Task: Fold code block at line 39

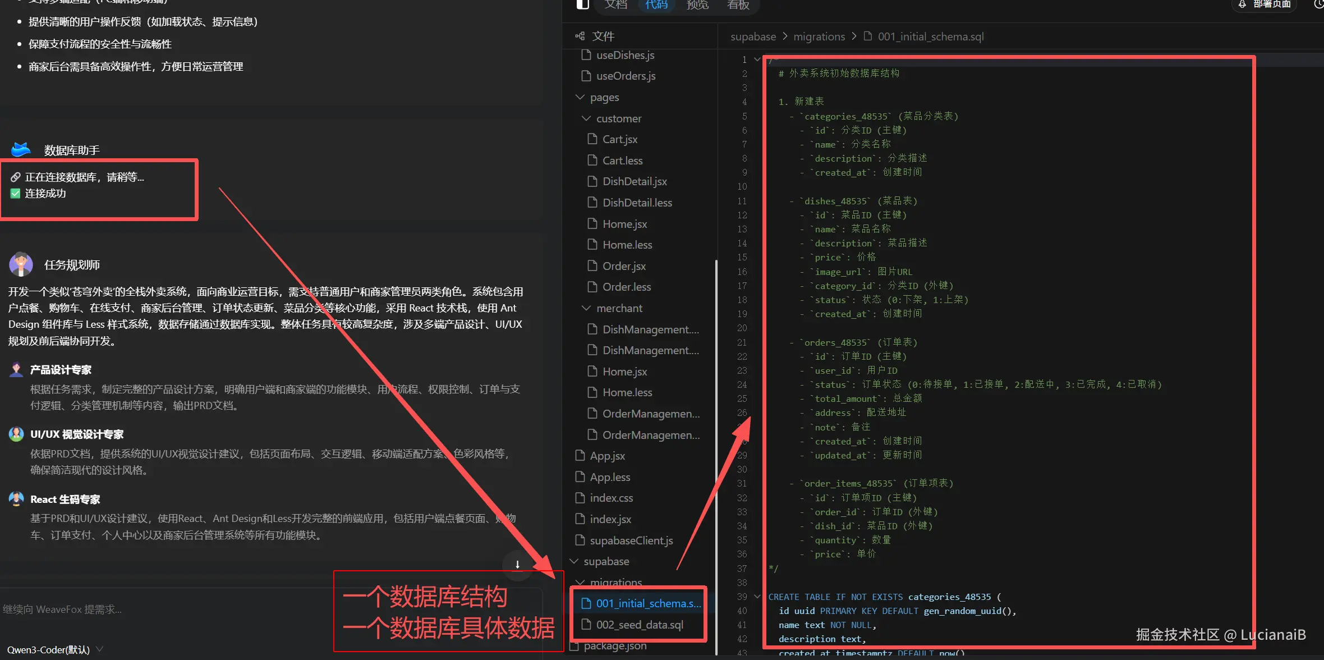Action: [757, 597]
